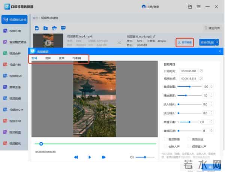Close the audio editing dialog
Screen dimensions: 225x172
[220, 51]
